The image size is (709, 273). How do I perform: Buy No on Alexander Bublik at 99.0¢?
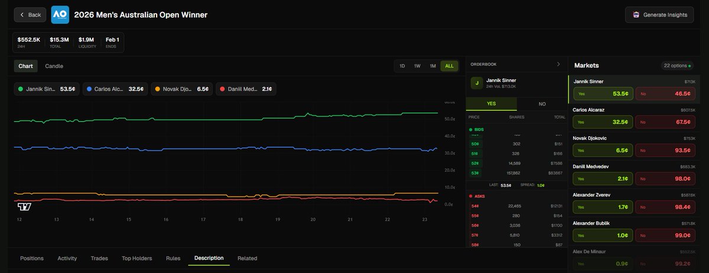click(x=666, y=236)
